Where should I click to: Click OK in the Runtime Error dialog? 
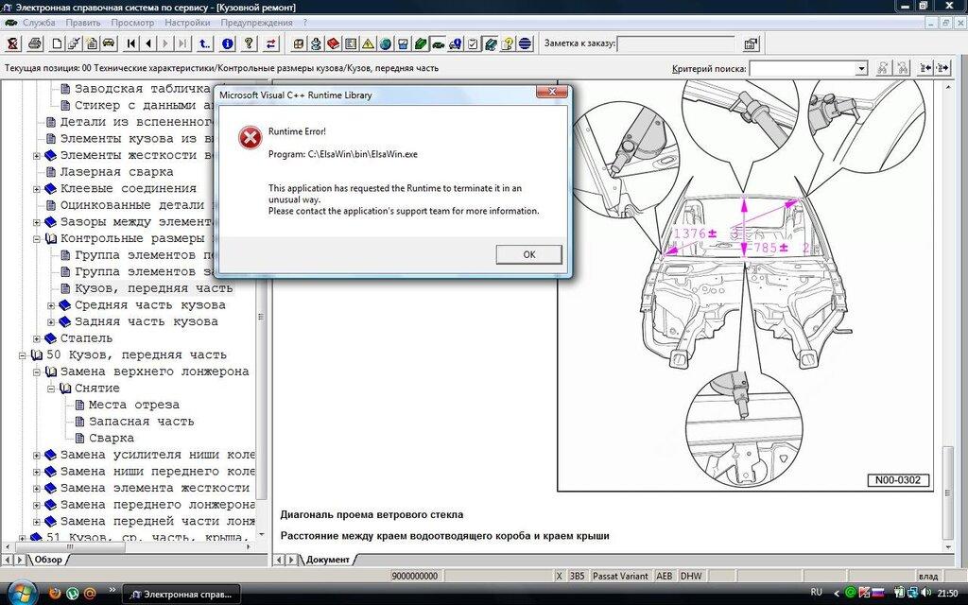coord(529,254)
